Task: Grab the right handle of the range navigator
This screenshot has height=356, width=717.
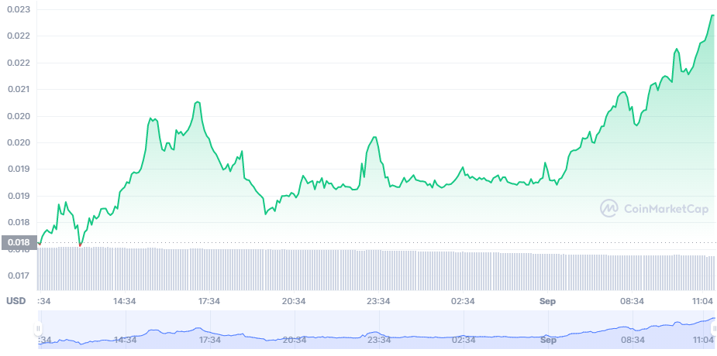Action: tap(714, 328)
